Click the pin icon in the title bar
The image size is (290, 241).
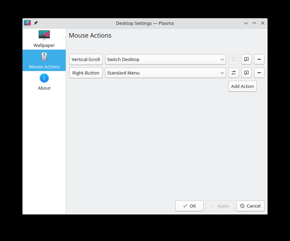coord(35,23)
